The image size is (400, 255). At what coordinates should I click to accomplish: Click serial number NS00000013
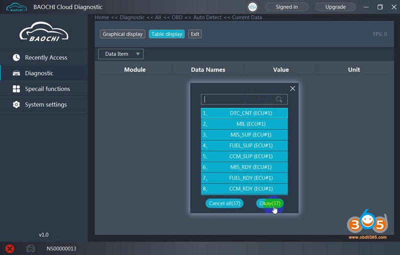tap(61, 248)
